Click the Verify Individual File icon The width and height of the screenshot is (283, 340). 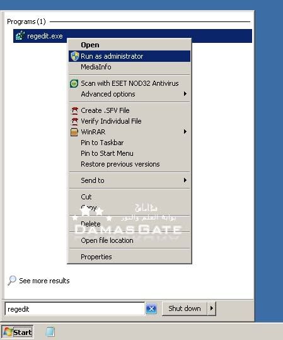click(x=74, y=121)
